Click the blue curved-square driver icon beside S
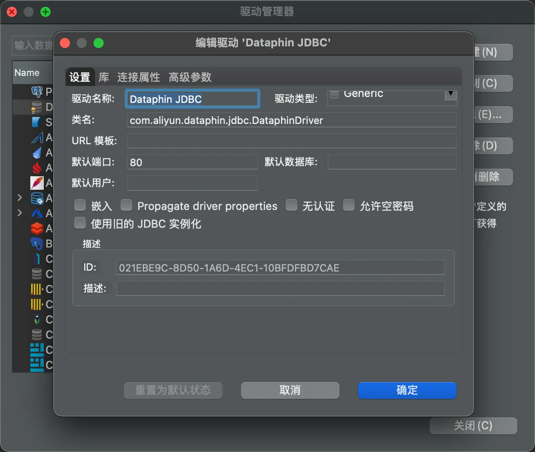Screen dimensions: 535x452 tap(37, 122)
